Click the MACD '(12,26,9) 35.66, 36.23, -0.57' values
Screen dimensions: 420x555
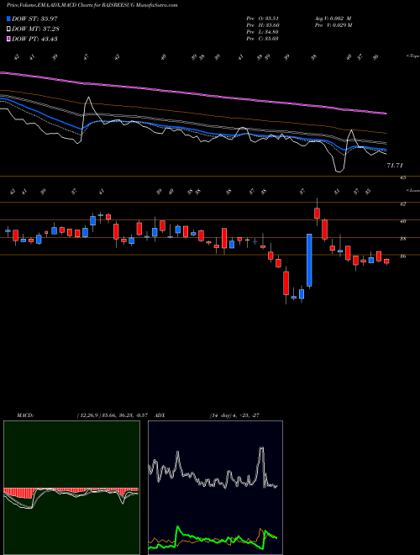point(112,415)
